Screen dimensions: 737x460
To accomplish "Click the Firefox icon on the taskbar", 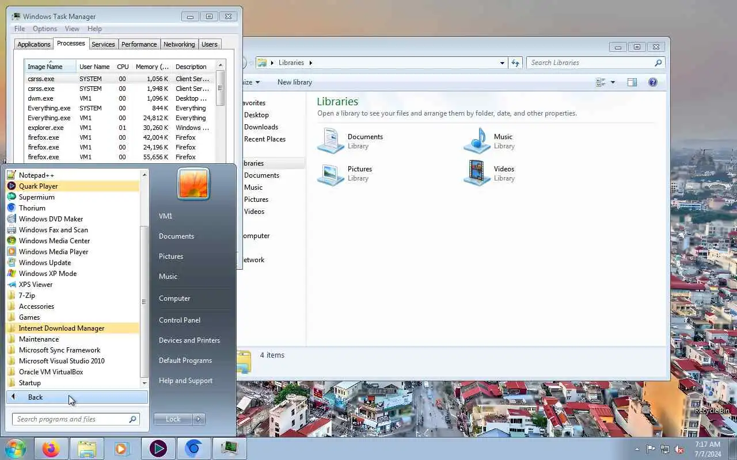I will (51, 449).
